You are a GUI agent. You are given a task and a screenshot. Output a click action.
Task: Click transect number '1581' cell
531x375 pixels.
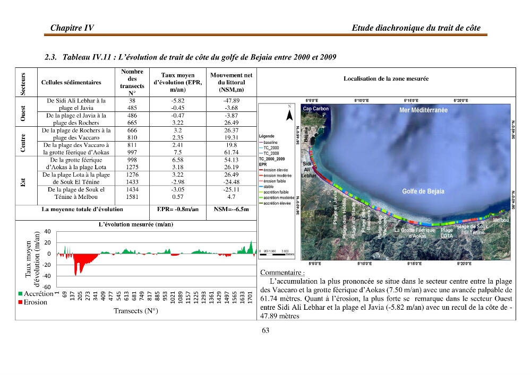pyautogui.click(x=132, y=197)
